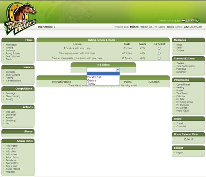206x177 pixels.
Task: Open Topic Subscriptions
Action: pyautogui.click(x=186, y=66)
